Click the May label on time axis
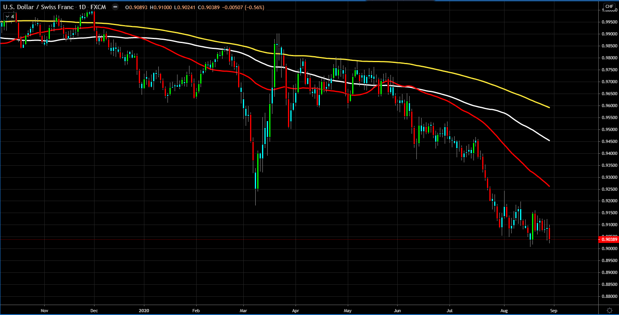Image resolution: width=619 pixels, height=315 pixels. (347, 310)
